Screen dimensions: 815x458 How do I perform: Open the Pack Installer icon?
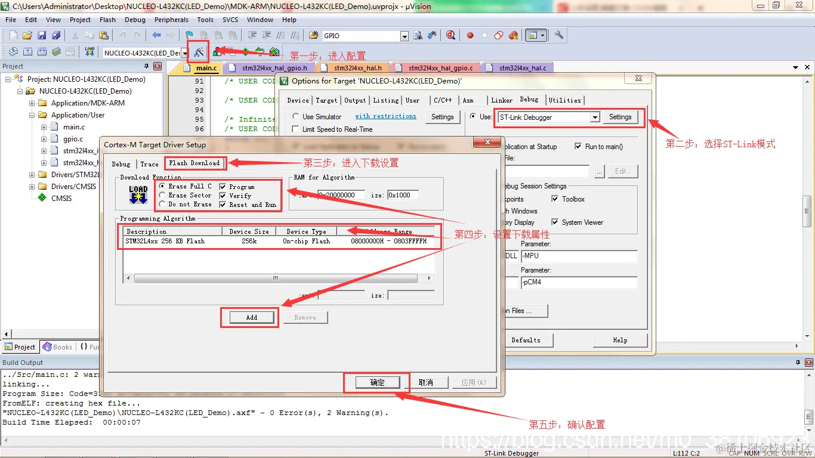274,52
